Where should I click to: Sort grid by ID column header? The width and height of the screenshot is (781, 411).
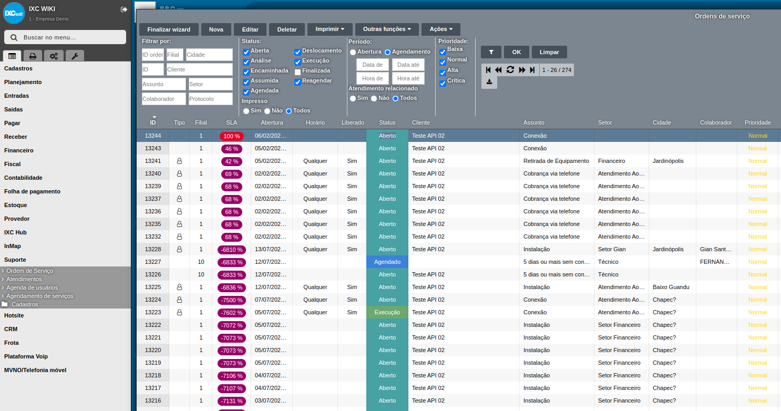(153, 122)
